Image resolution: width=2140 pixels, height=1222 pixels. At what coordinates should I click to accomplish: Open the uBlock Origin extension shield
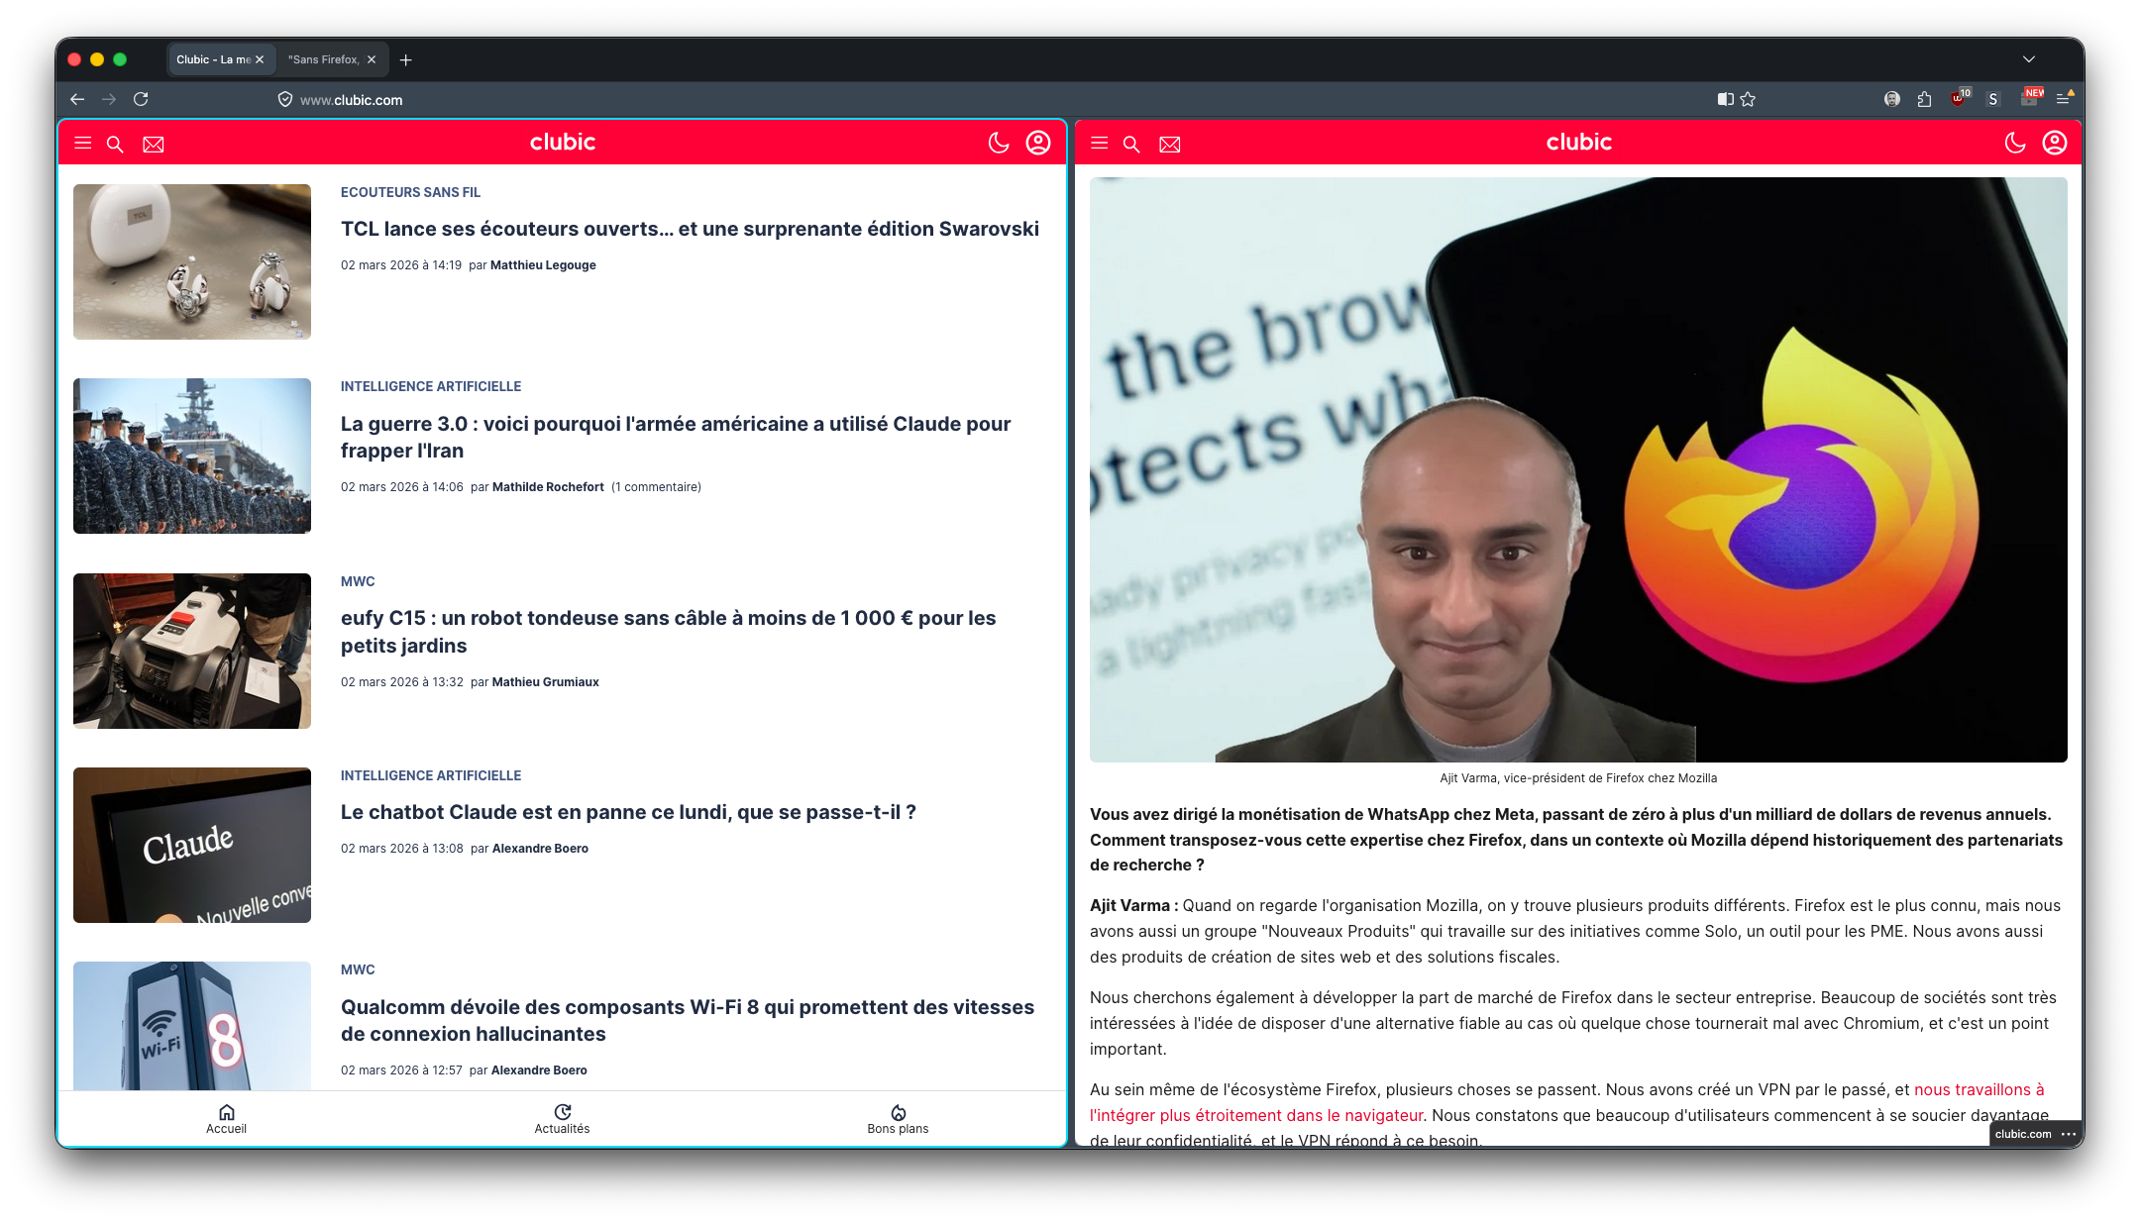coord(1959,99)
